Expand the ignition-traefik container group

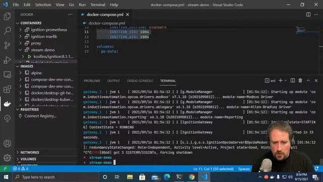(20, 36)
